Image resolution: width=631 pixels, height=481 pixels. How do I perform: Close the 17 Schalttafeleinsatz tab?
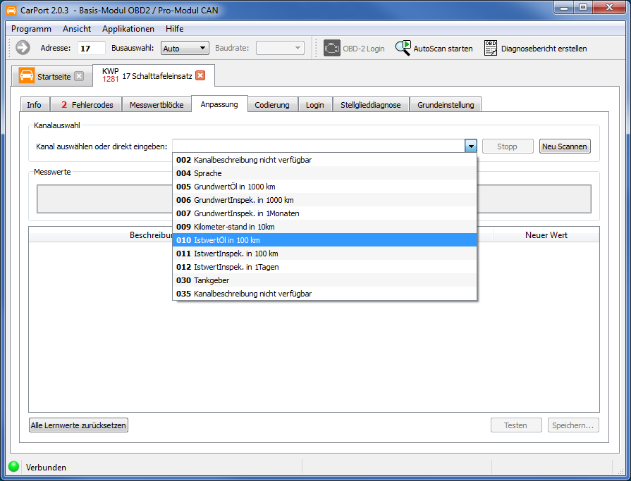(x=200, y=75)
